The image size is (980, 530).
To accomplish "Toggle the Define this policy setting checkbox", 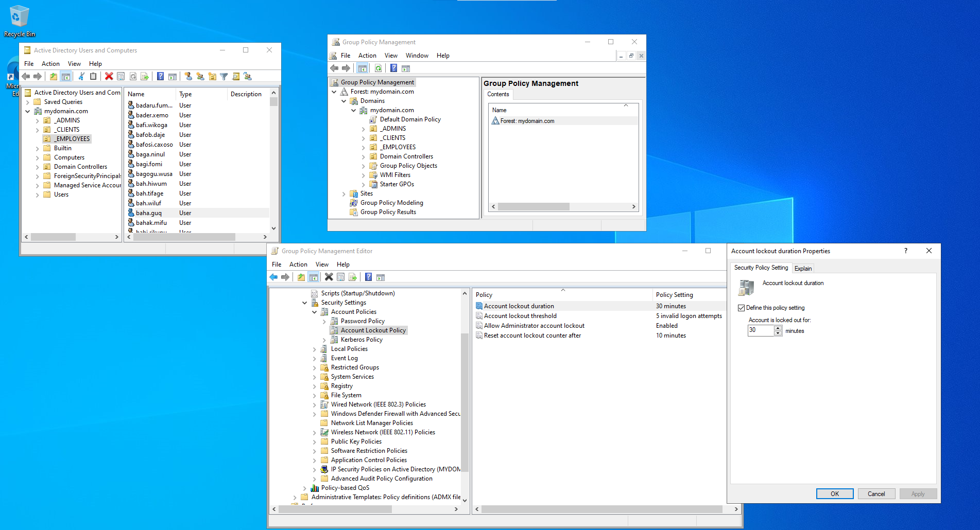I will click(741, 308).
